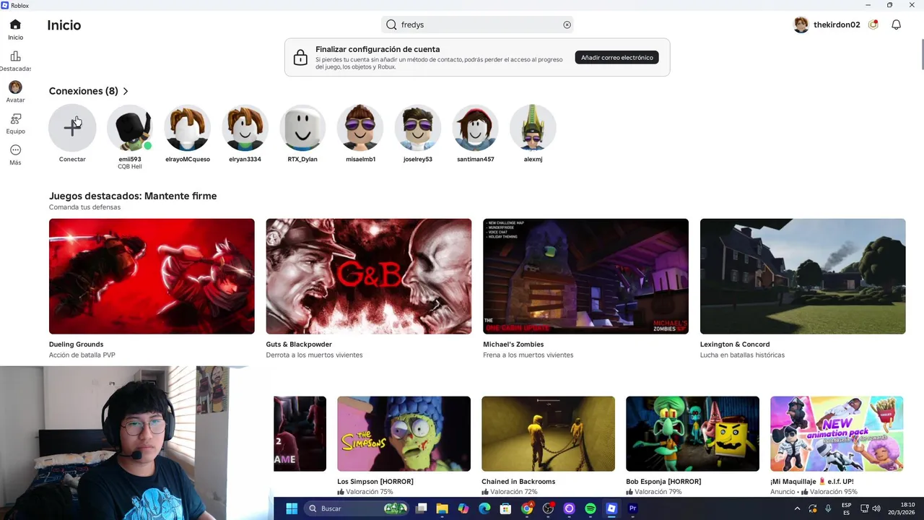Open the Equipo sidebar icon
The height and width of the screenshot is (520, 924).
point(15,118)
